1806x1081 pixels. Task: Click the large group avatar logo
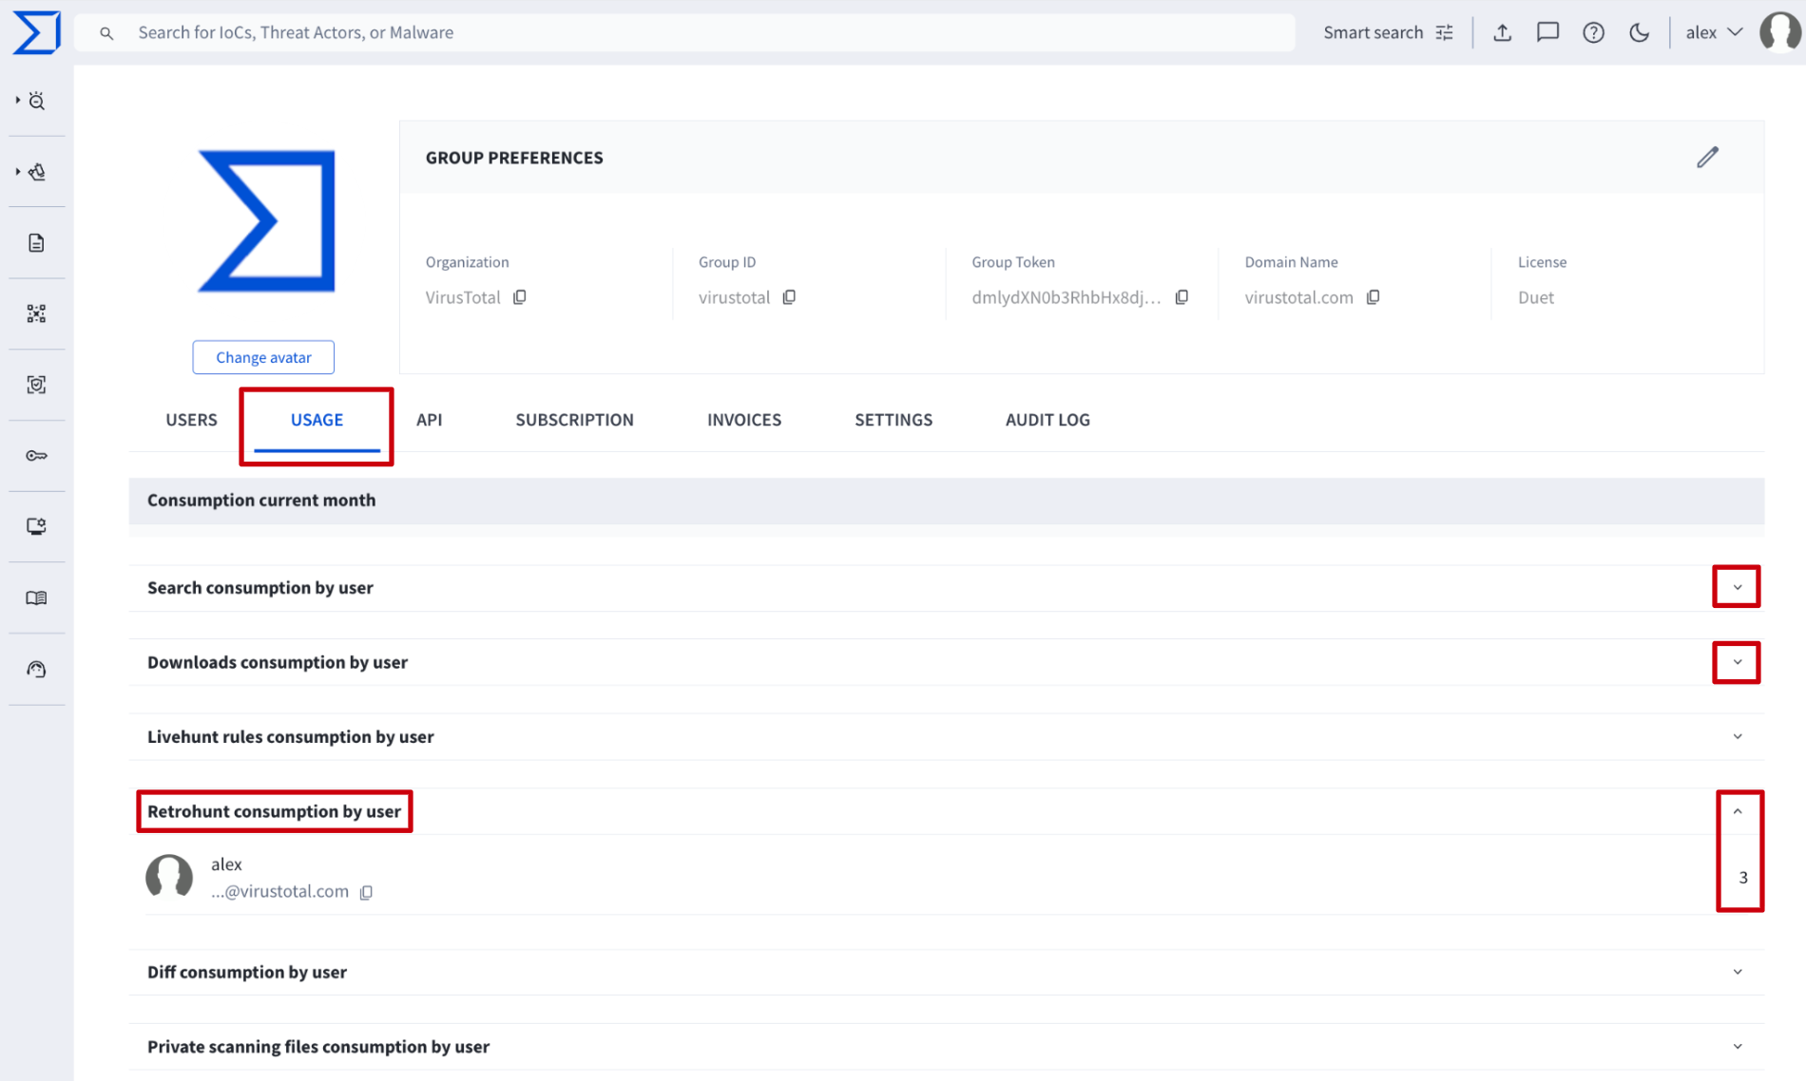pyautogui.click(x=266, y=220)
